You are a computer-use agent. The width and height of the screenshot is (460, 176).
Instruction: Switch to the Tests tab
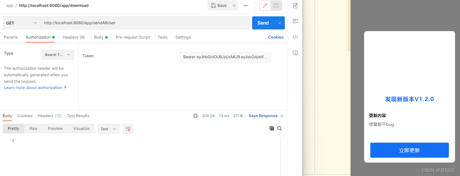point(162,37)
